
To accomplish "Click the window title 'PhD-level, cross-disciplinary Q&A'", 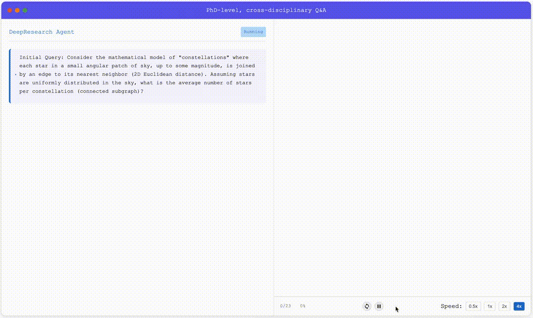I will [266, 10].
